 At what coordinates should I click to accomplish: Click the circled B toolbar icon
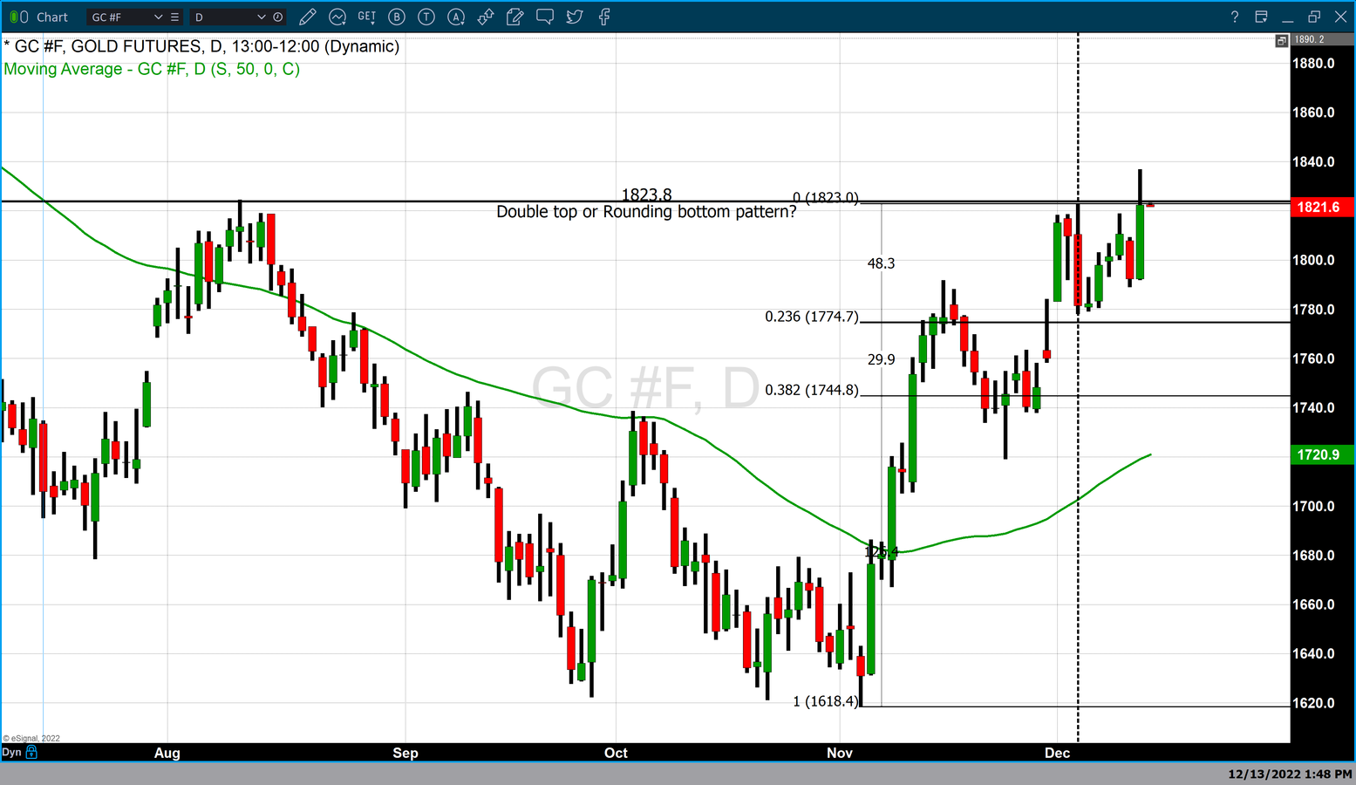click(x=397, y=17)
